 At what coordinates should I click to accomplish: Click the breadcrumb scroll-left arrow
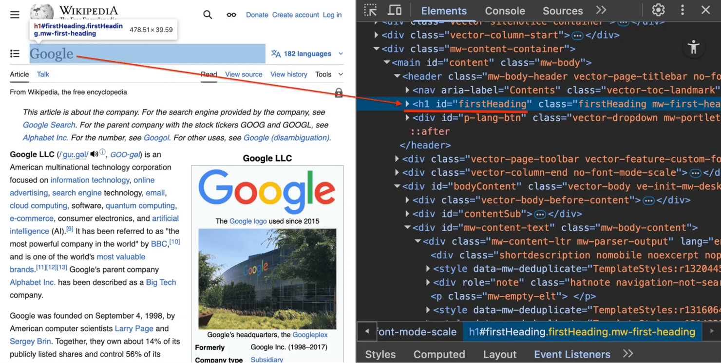coord(367,331)
